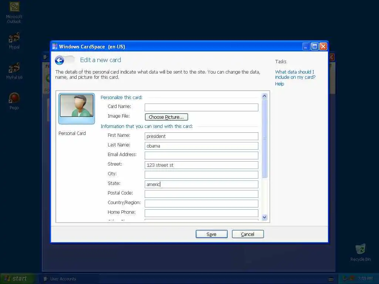The height and width of the screenshot is (284, 379).
Task: Focus the Email Address field
Action: pyautogui.click(x=201, y=156)
